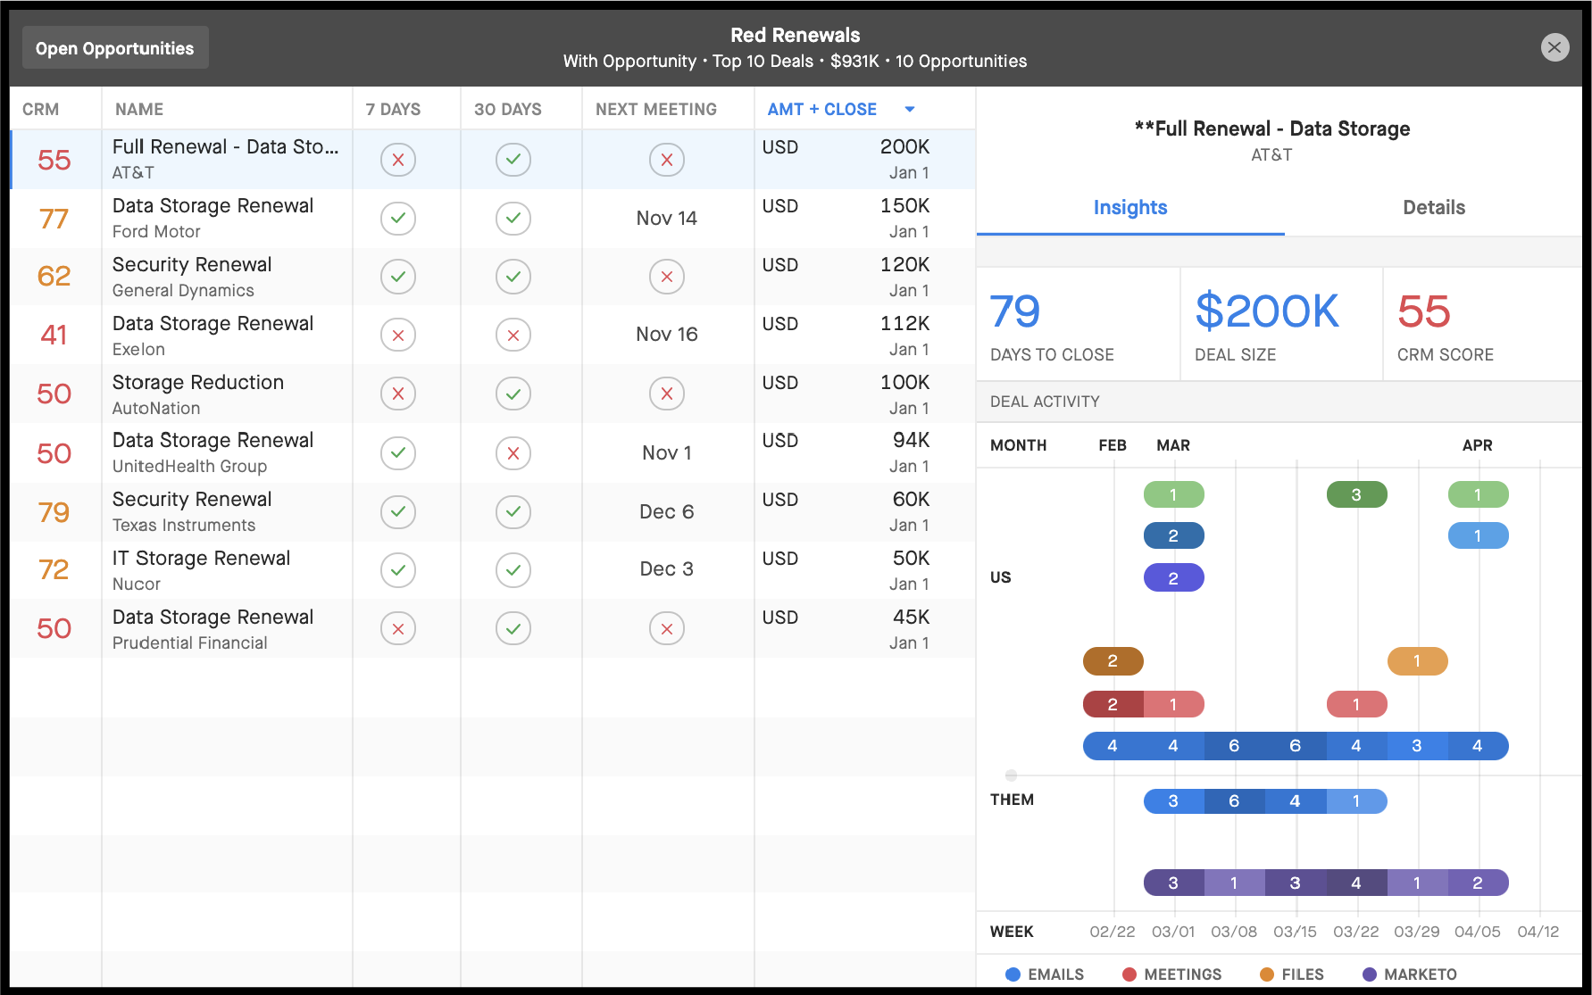
Task: Sort by AMT + CLOSE dropdown arrow
Action: click(910, 109)
